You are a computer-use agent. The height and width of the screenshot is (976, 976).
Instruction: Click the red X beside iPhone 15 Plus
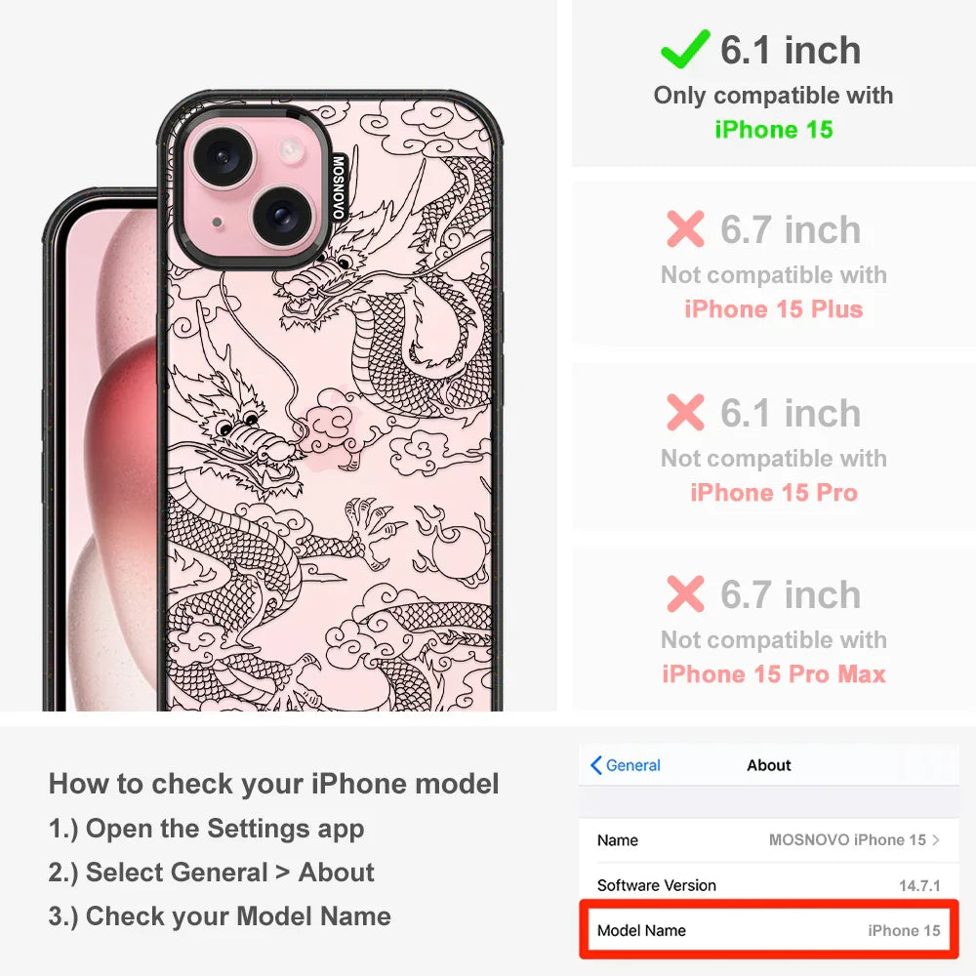685,229
